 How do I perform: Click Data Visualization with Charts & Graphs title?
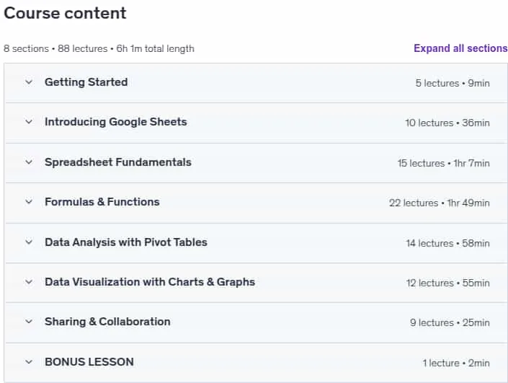tap(150, 282)
